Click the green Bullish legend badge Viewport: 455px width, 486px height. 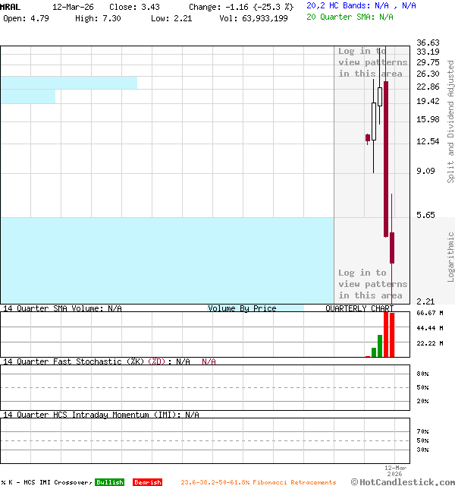coord(109,482)
